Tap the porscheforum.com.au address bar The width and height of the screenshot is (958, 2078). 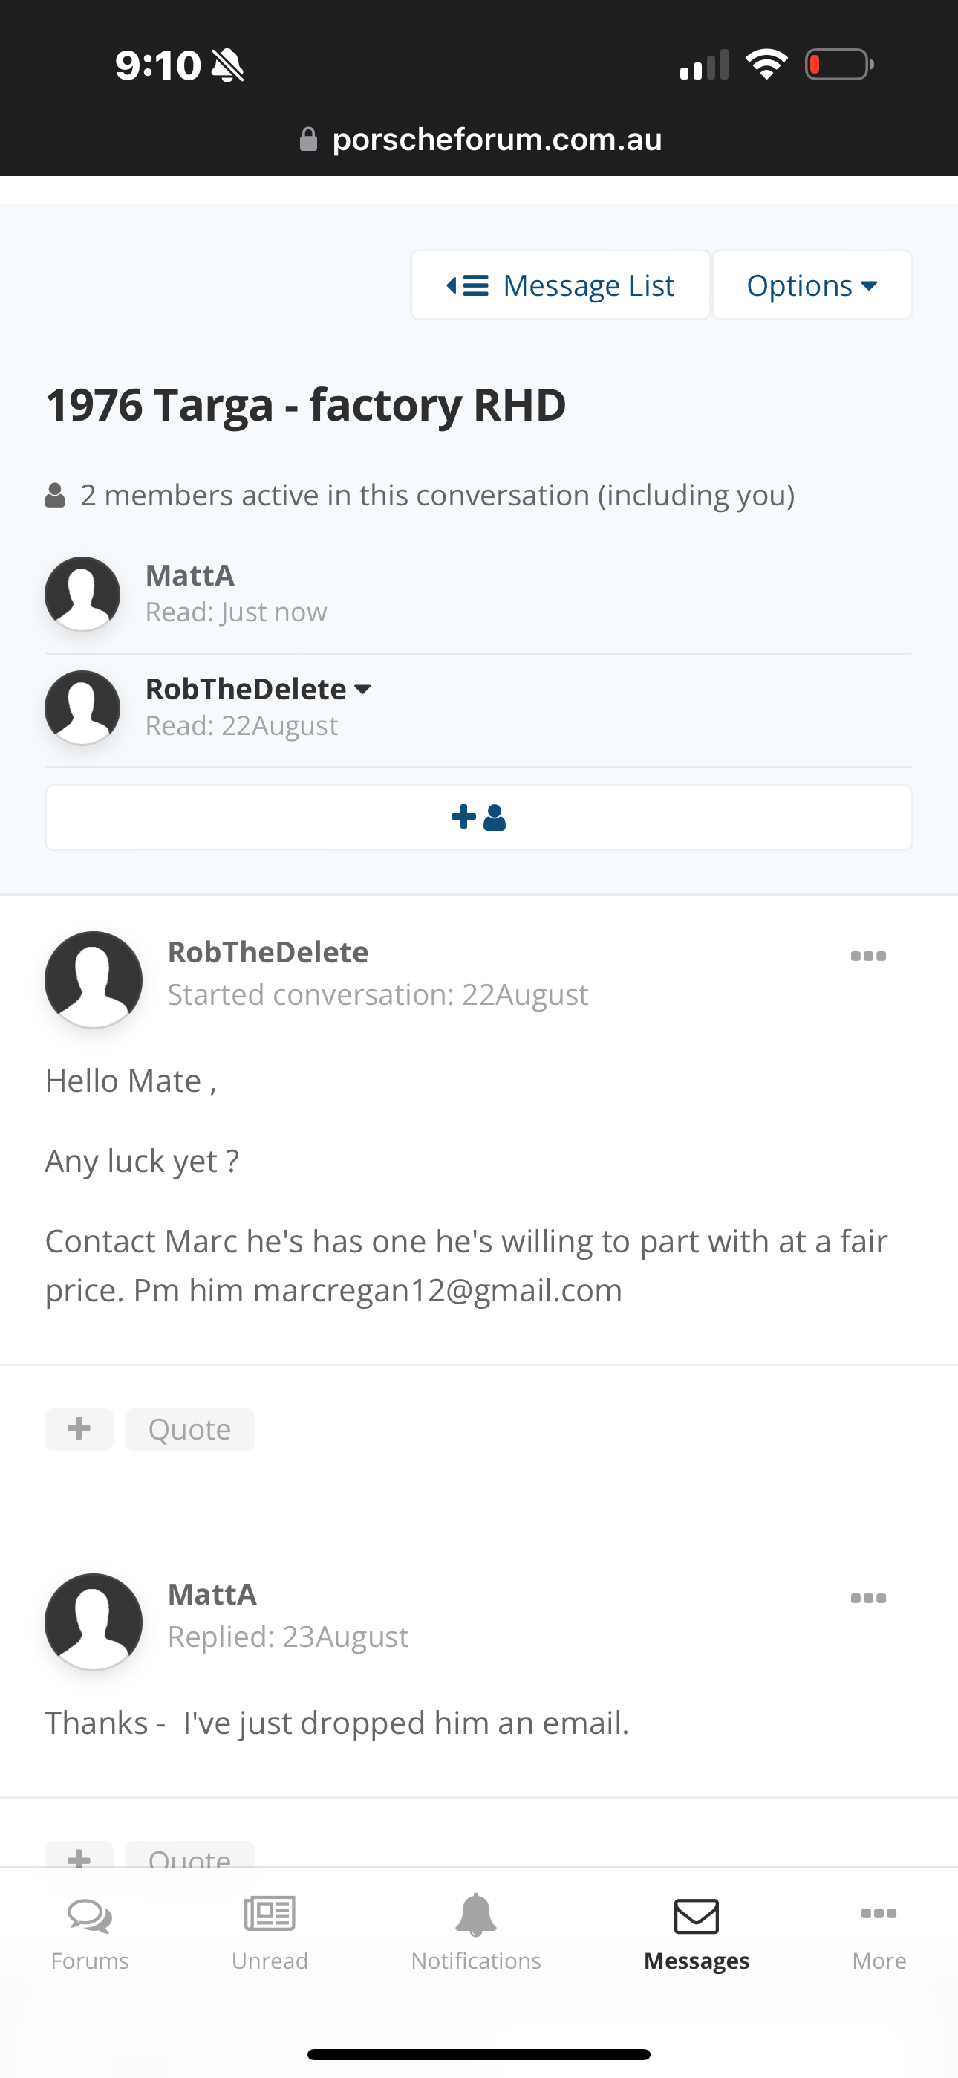click(x=480, y=140)
